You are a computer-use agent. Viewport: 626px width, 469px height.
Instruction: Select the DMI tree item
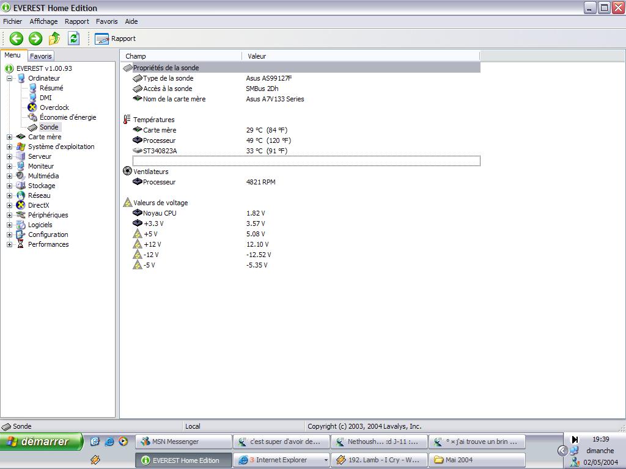pos(45,98)
